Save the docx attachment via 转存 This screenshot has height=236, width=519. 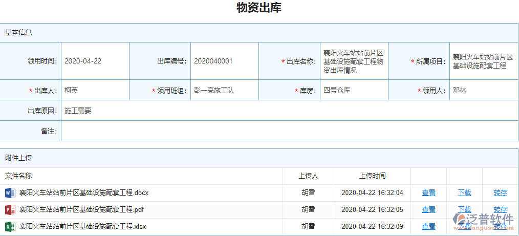(x=500, y=192)
